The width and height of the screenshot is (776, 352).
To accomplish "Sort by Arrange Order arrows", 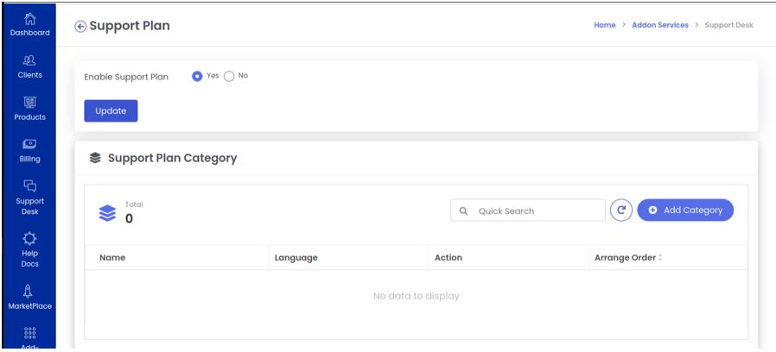I will pos(660,258).
